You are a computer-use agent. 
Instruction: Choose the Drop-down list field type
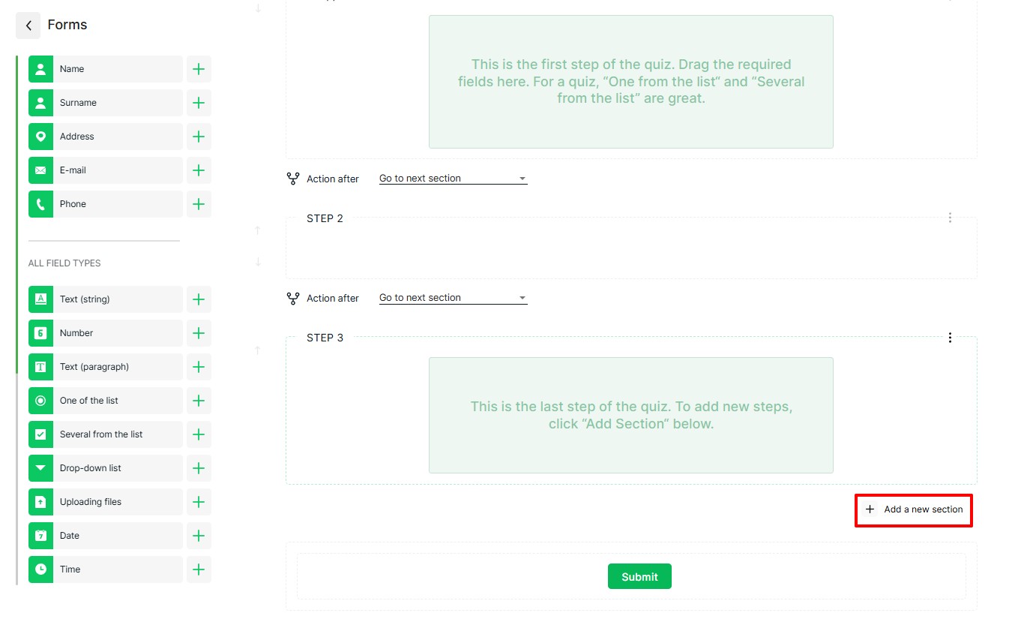105,468
